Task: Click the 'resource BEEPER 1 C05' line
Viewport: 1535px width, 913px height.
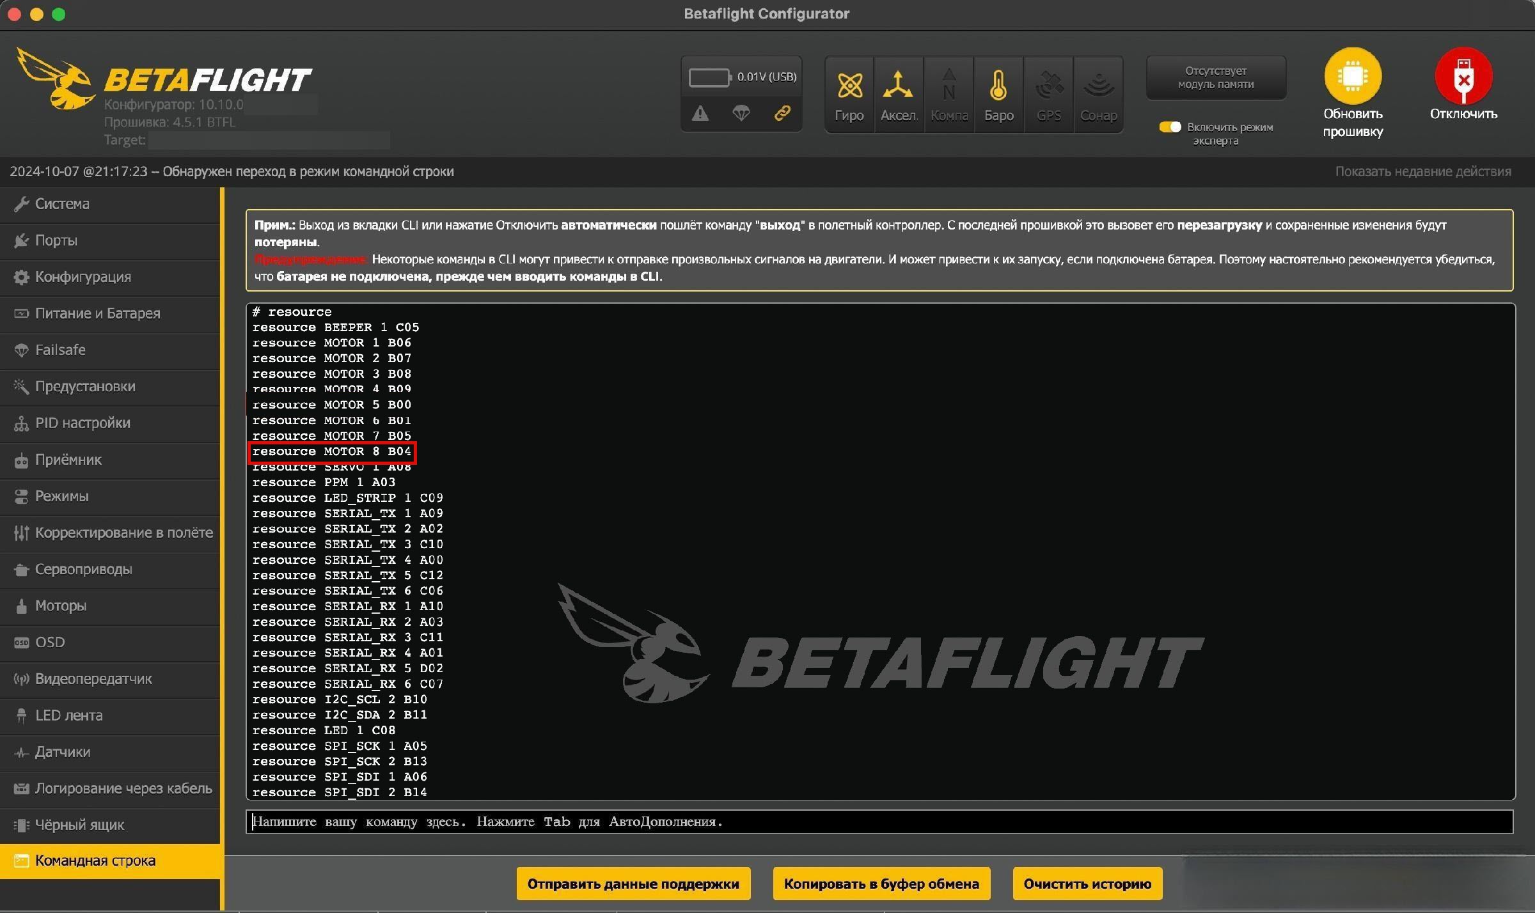Action: (x=336, y=327)
